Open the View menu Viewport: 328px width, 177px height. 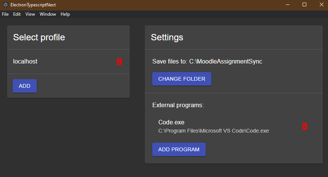tap(30, 14)
